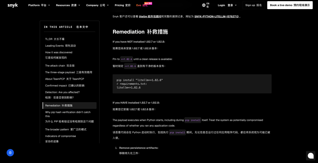This screenshot has width=318, height=163.
Task: Click the pip install code block
Action: [x=192, y=84]
